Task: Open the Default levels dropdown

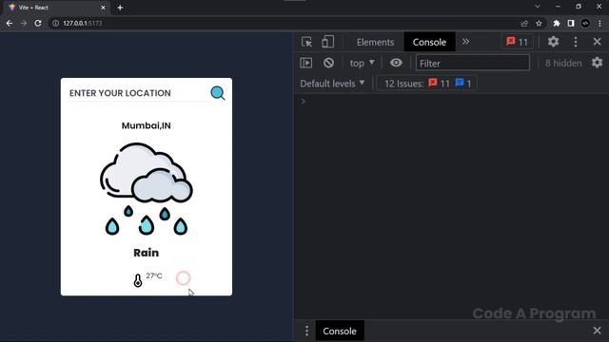Action: click(x=332, y=84)
